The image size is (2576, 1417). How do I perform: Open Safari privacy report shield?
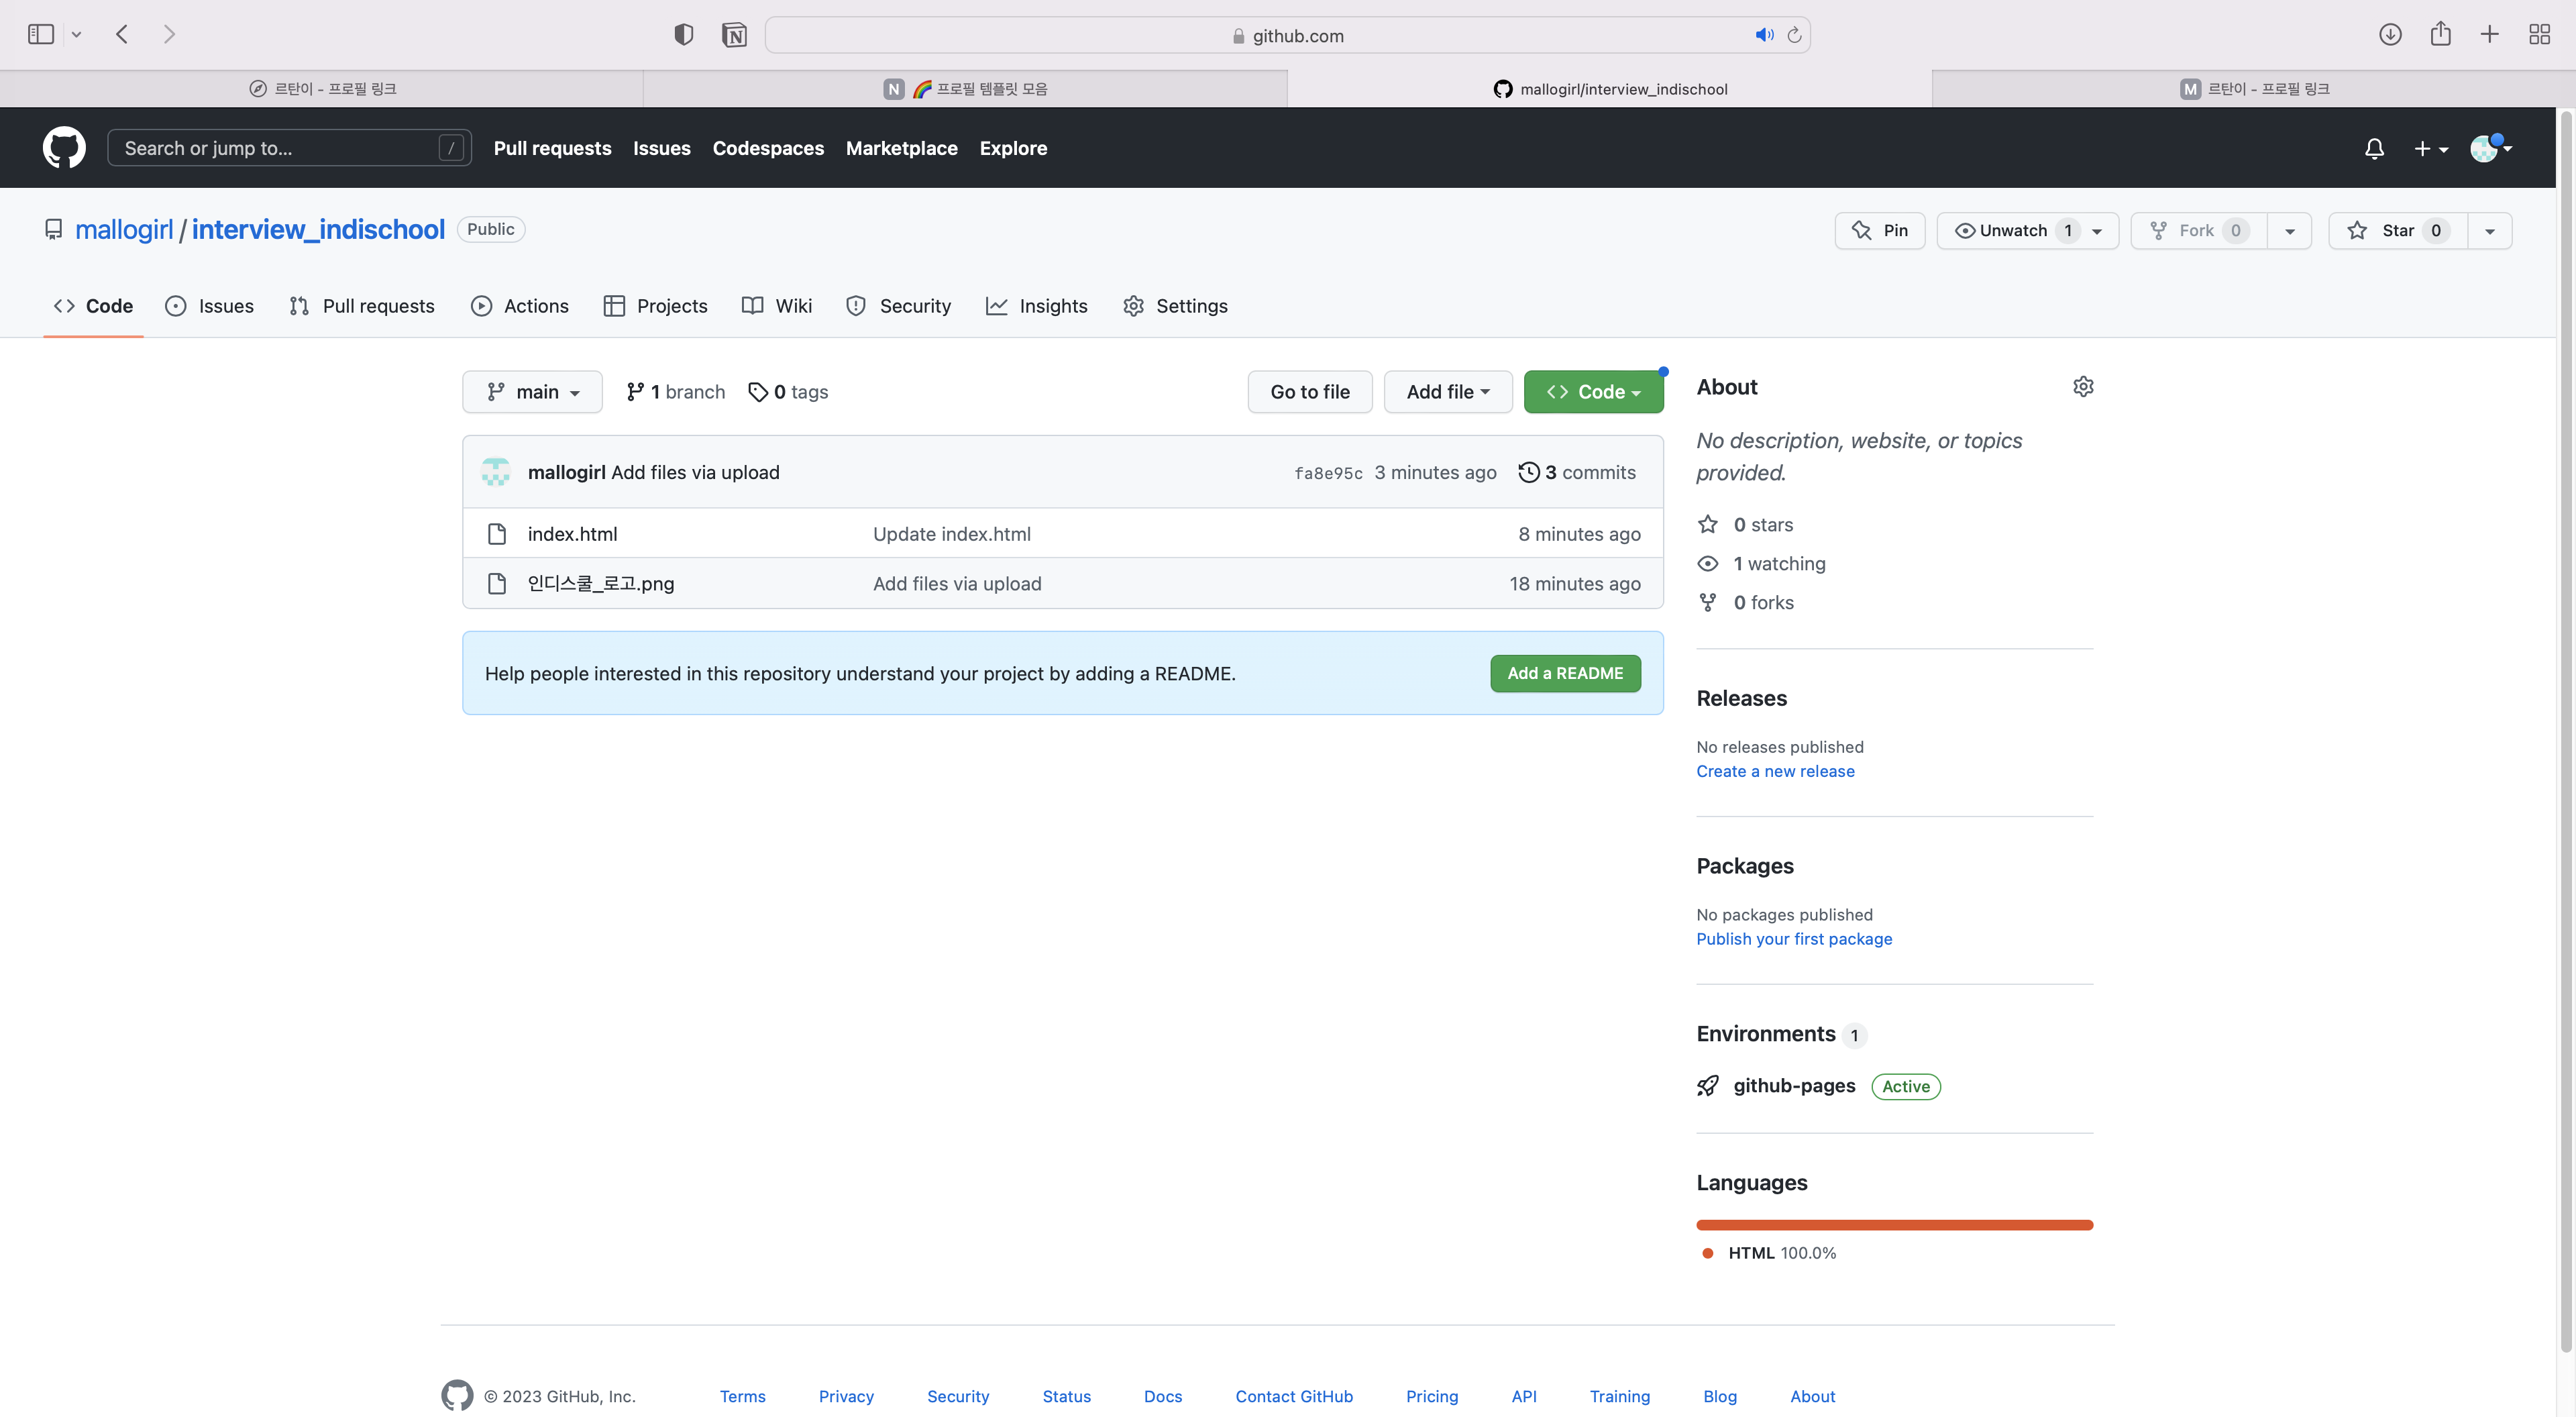pos(684,35)
